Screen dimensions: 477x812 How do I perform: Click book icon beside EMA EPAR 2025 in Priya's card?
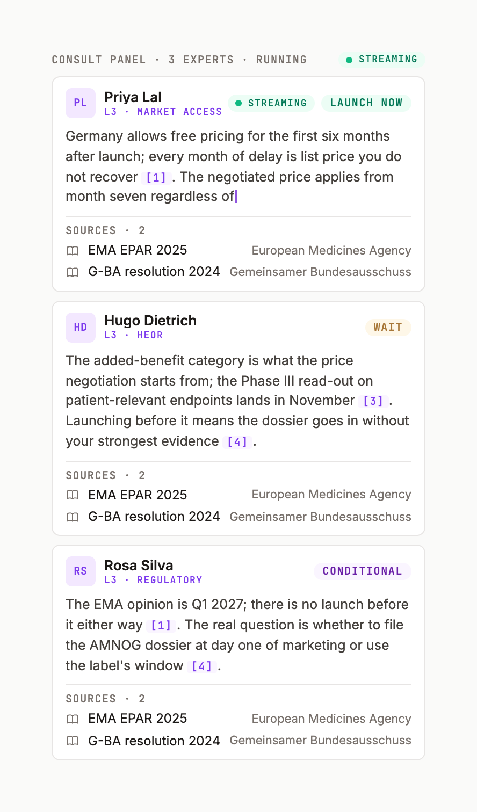coord(73,251)
